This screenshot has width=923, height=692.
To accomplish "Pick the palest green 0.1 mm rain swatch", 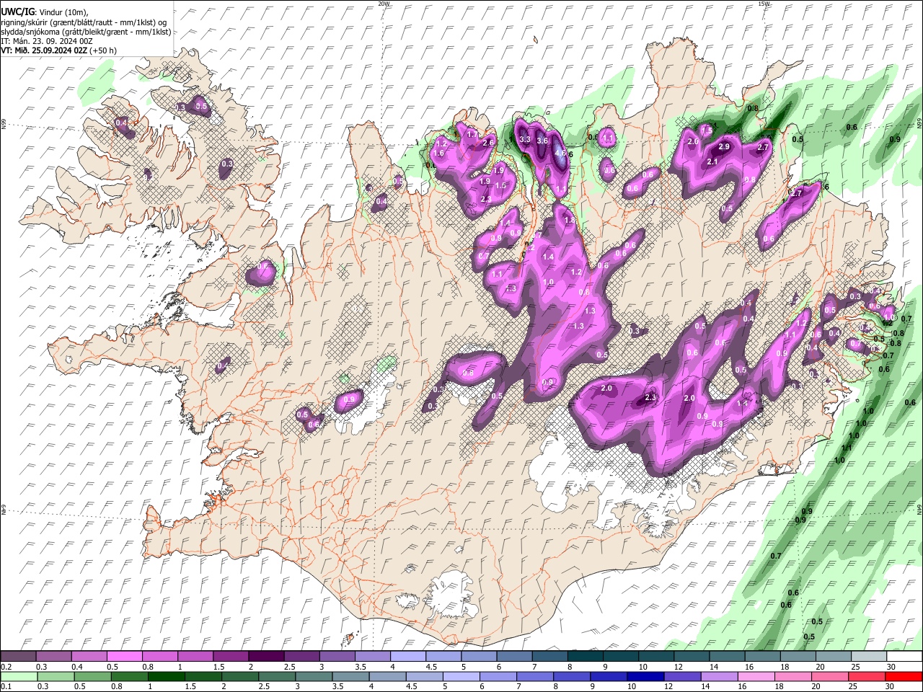I will pos(18,676).
